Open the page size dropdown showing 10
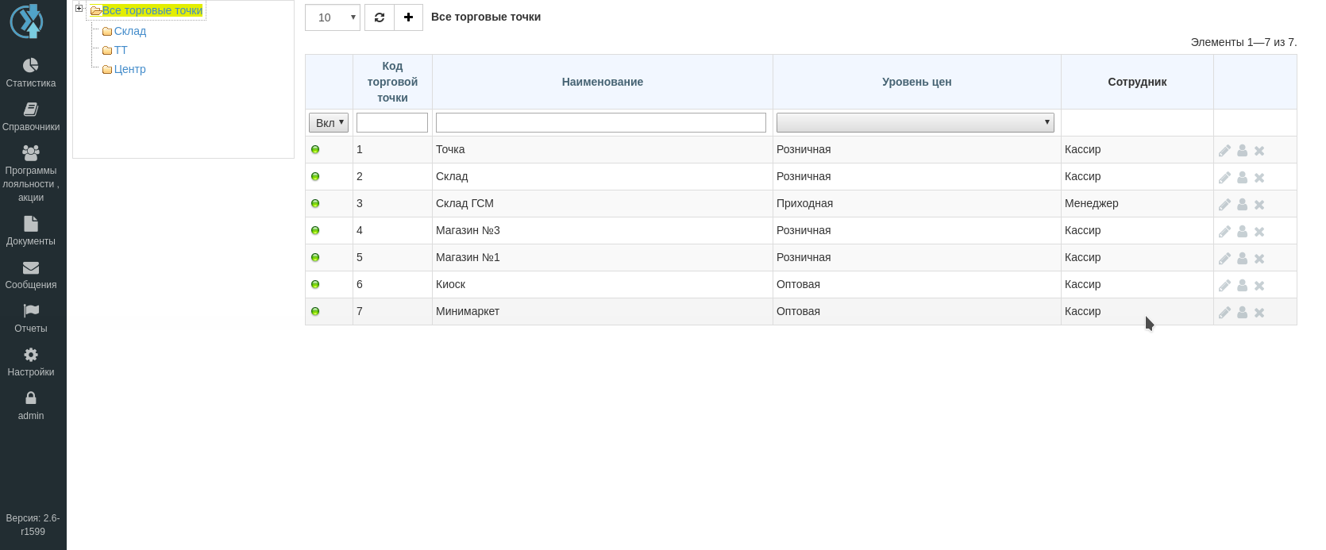Image resolution: width=1326 pixels, height=550 pixels. click(x=333, y=17)
